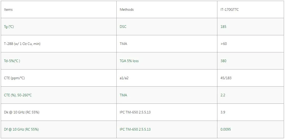Image resolution: width=285 pixels, height=139 pixels.
Task: Select the Df value "0.0095"
Action: pyautogui.click(x=226, y=129)
